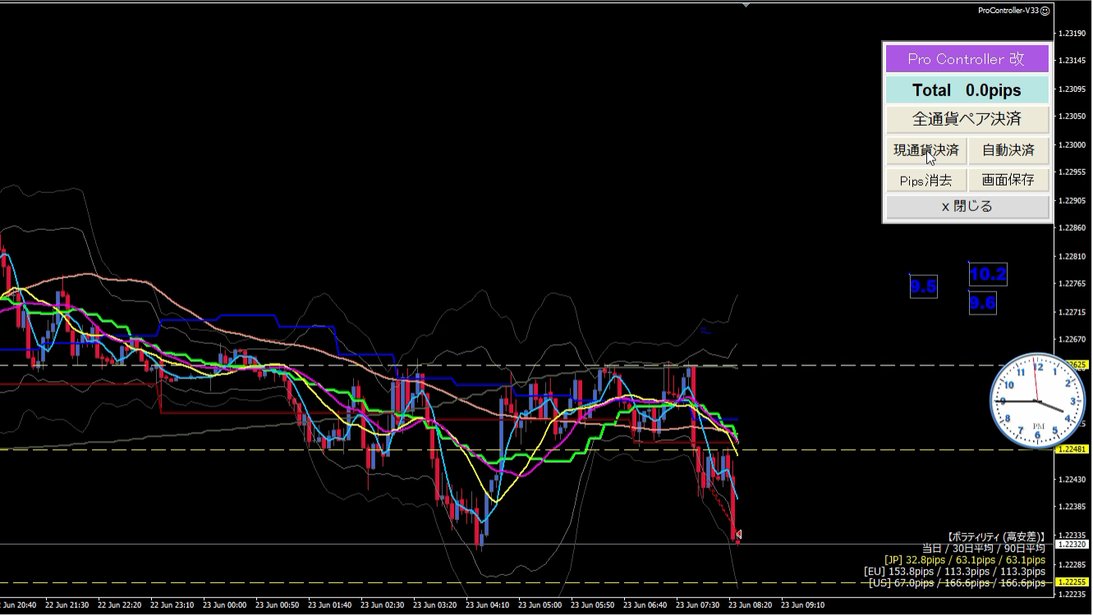Screen dimensions: 1093x615
Task: Click the 22 Jun 21:30 time axis label
Action: pyautogui.click(x=68, y=605)
